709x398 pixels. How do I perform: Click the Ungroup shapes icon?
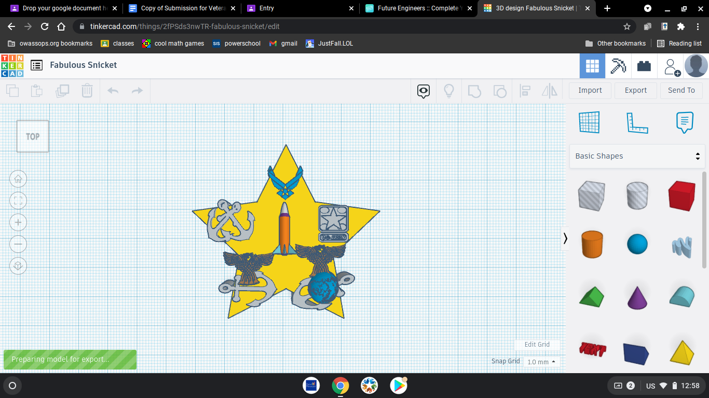coord(499,91)
